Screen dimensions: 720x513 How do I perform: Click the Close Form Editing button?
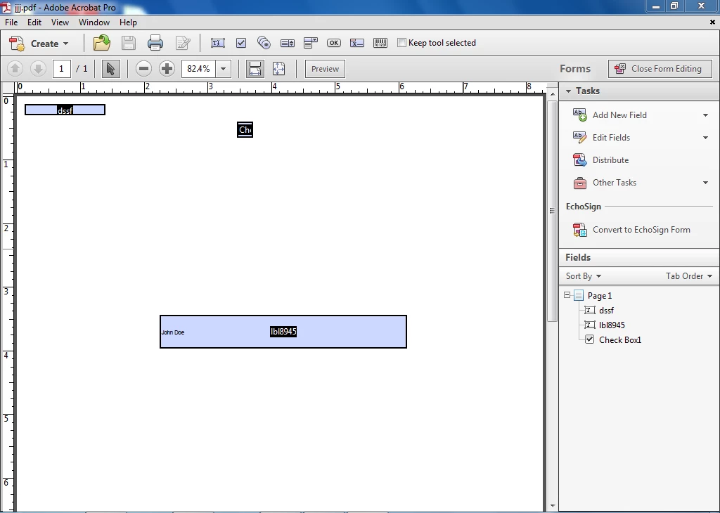click(660, 69)
